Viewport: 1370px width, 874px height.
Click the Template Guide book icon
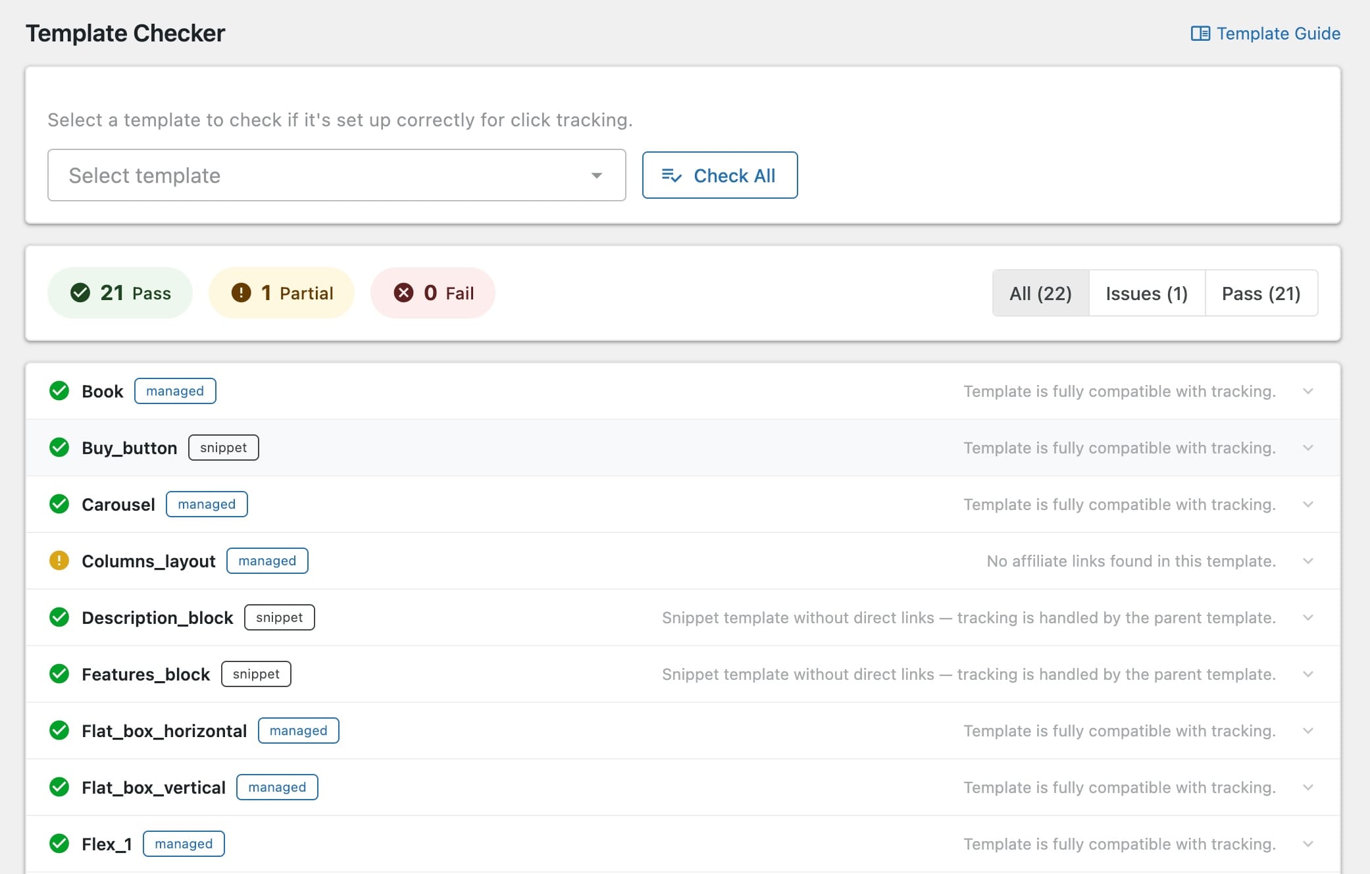point(1200,34)
